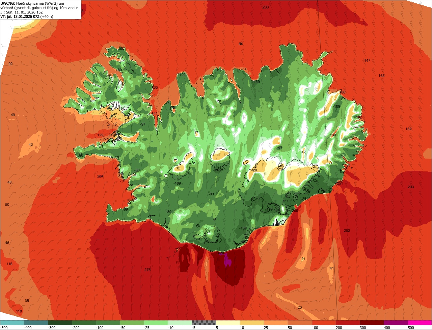Click the dark teal -400 to -300 legend swatch
432x330 pixels.
(x=36, y=323)
